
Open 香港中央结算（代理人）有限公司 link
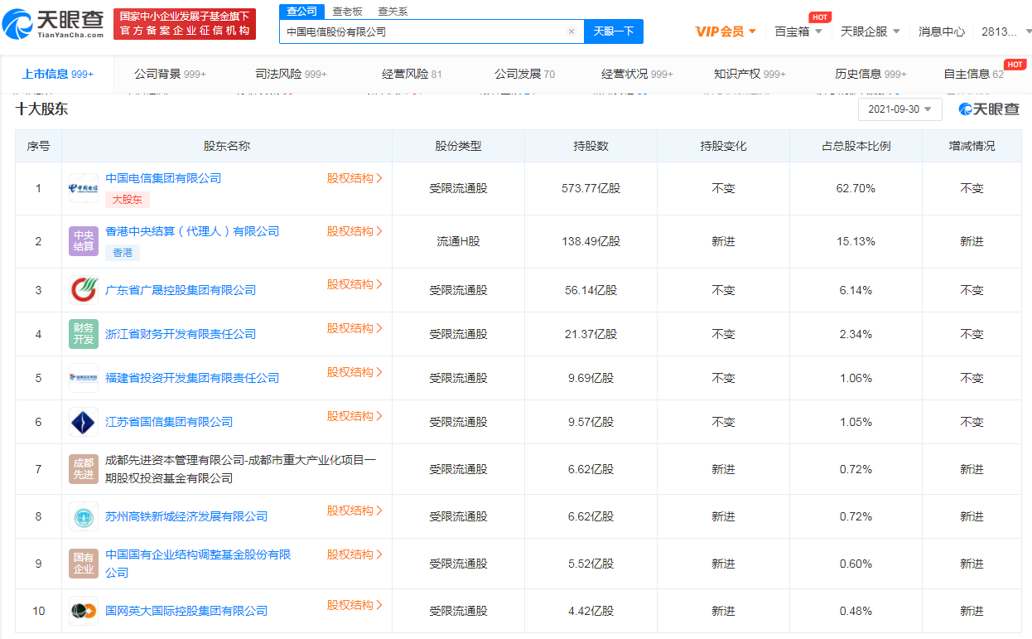click(192, 231)
